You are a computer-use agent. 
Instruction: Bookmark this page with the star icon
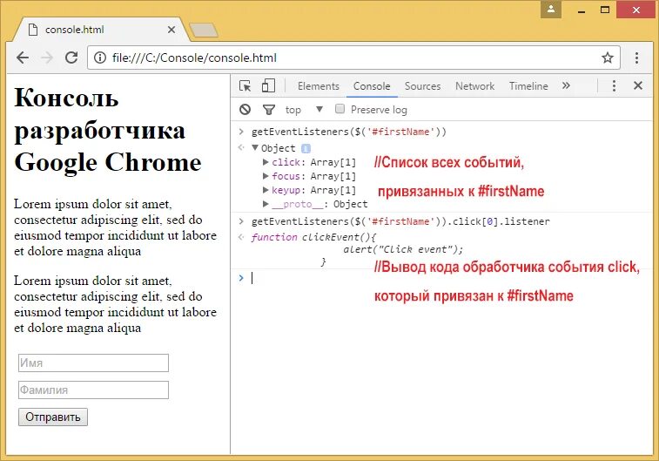tap(608, 58)
